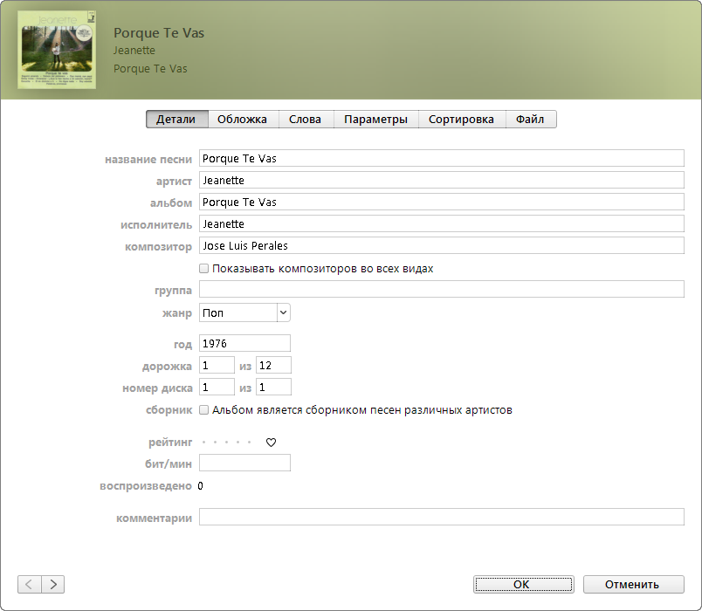Set rating using the dots control
Screen dimensions: 702x611
[x=226, y=443]
